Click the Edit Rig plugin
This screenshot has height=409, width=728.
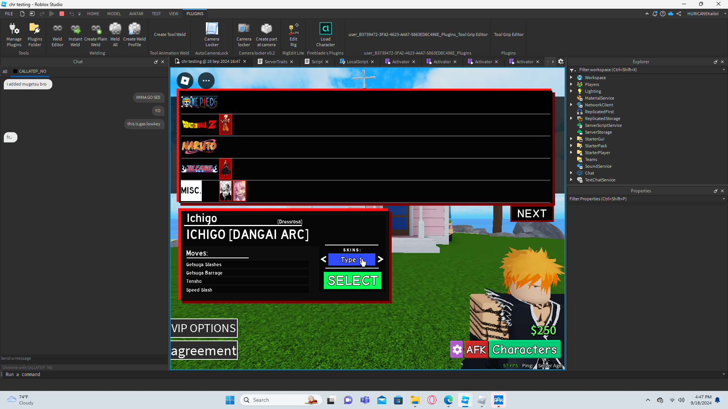tap(293, 34)
